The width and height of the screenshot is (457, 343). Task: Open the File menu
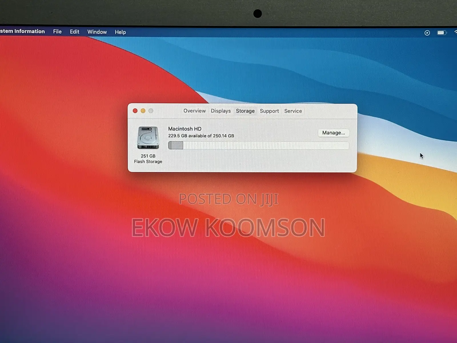[57, 31]
